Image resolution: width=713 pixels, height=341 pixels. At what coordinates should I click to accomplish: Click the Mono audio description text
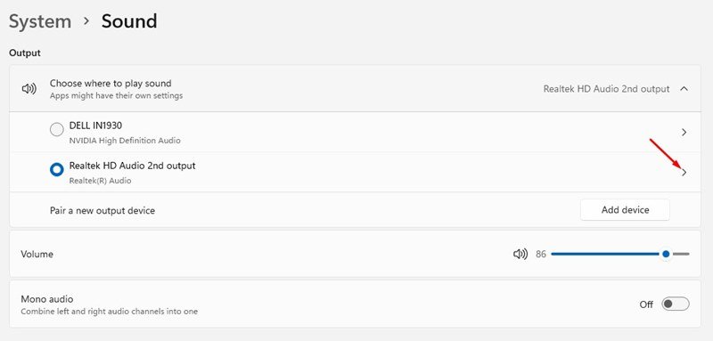click(x=109, y=312)
